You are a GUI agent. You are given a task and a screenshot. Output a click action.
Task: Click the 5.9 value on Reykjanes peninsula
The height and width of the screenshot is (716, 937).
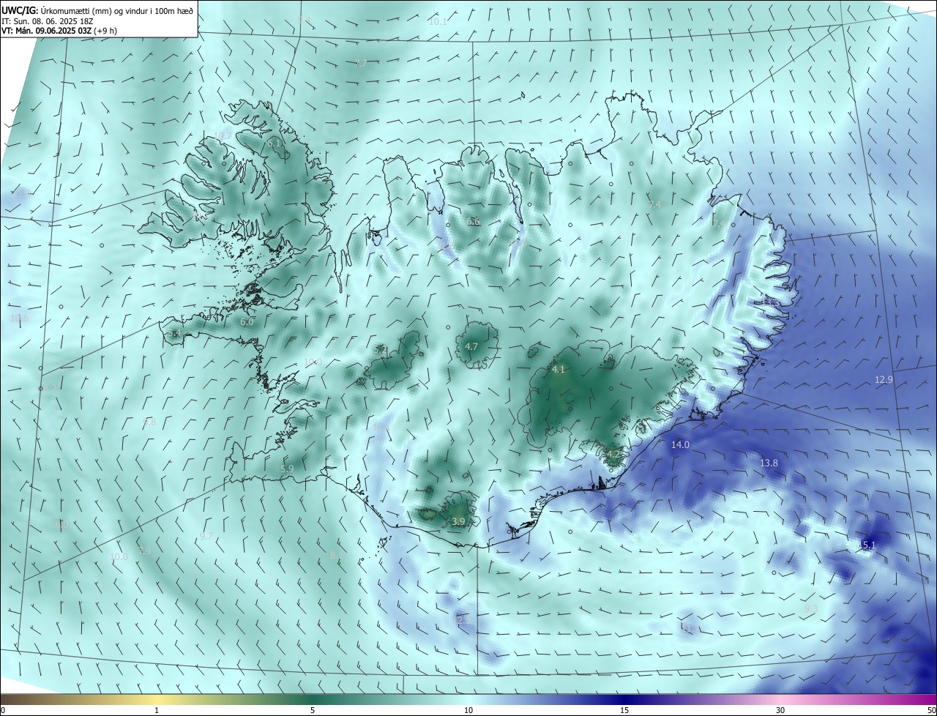tap(287, 469)
